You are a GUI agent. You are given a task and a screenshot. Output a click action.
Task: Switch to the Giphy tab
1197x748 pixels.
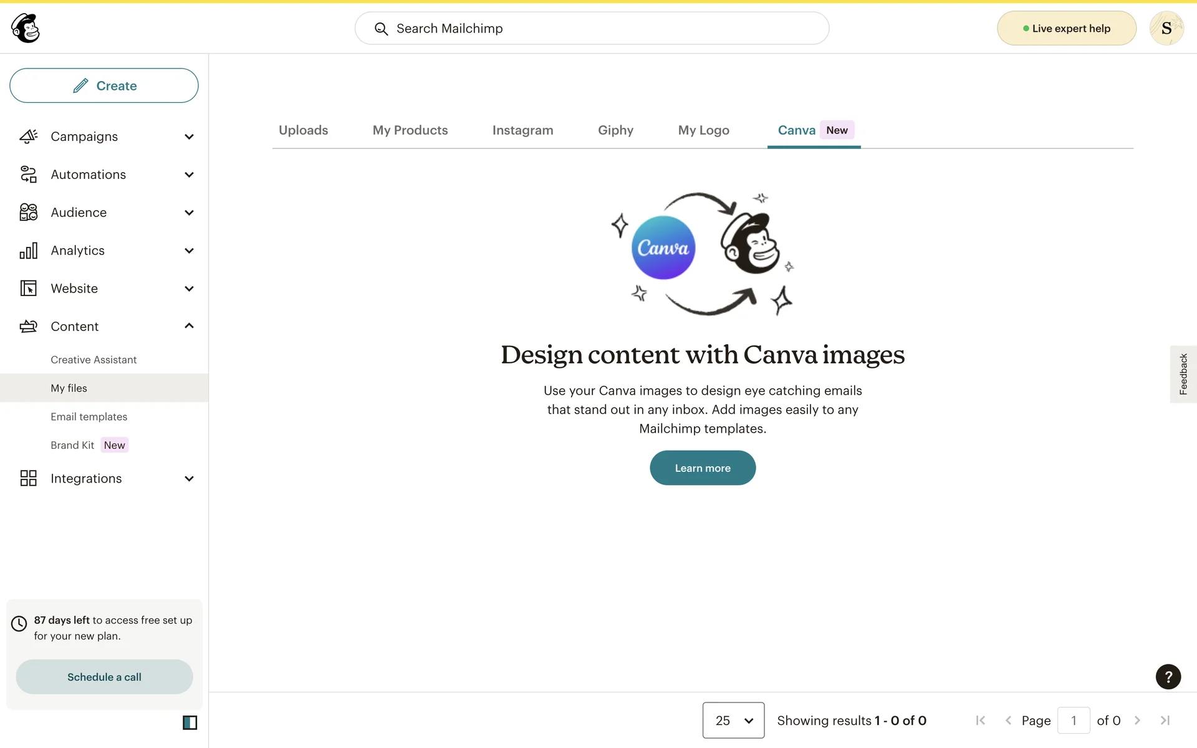click(615, 130)
